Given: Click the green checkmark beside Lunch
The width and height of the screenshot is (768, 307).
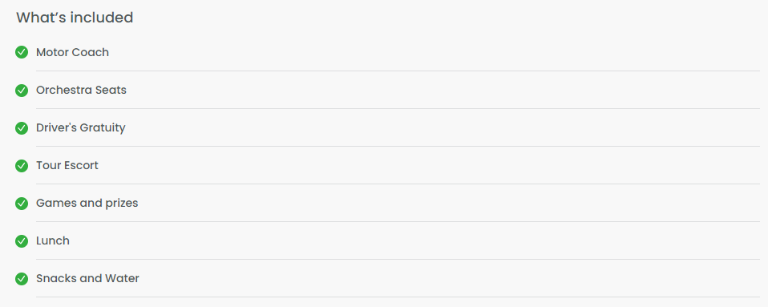Looking at the screenshot, I should coord(22,241).
